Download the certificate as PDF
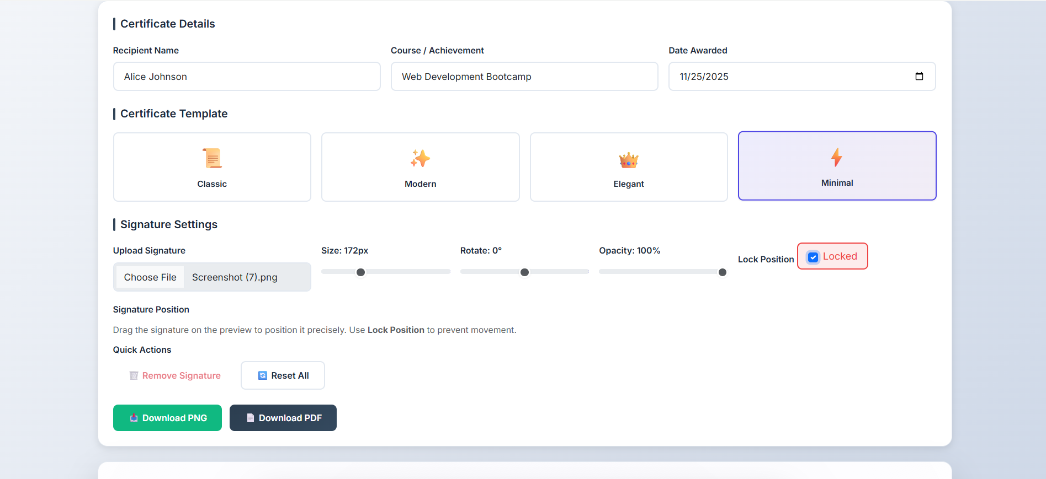Screen dimensions: 1046x479 [x=283, y=418]
